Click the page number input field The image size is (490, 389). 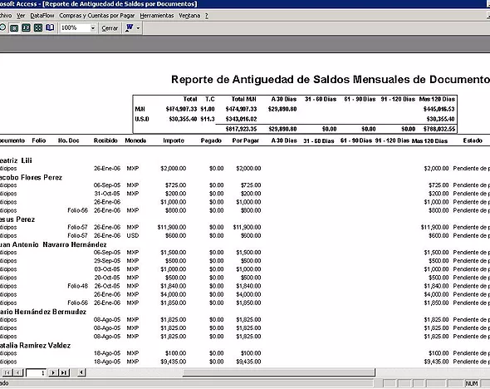(37, 372)
